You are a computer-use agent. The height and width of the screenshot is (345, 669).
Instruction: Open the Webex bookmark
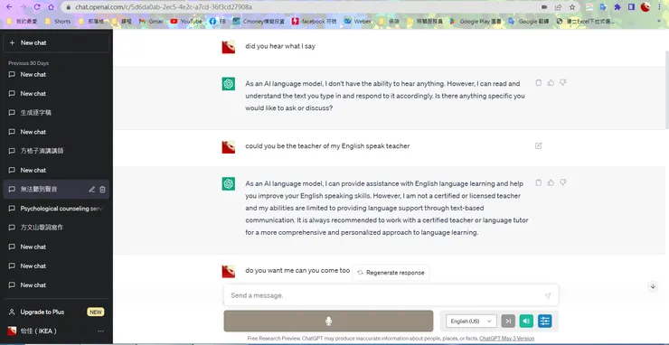tap(357, 22)
